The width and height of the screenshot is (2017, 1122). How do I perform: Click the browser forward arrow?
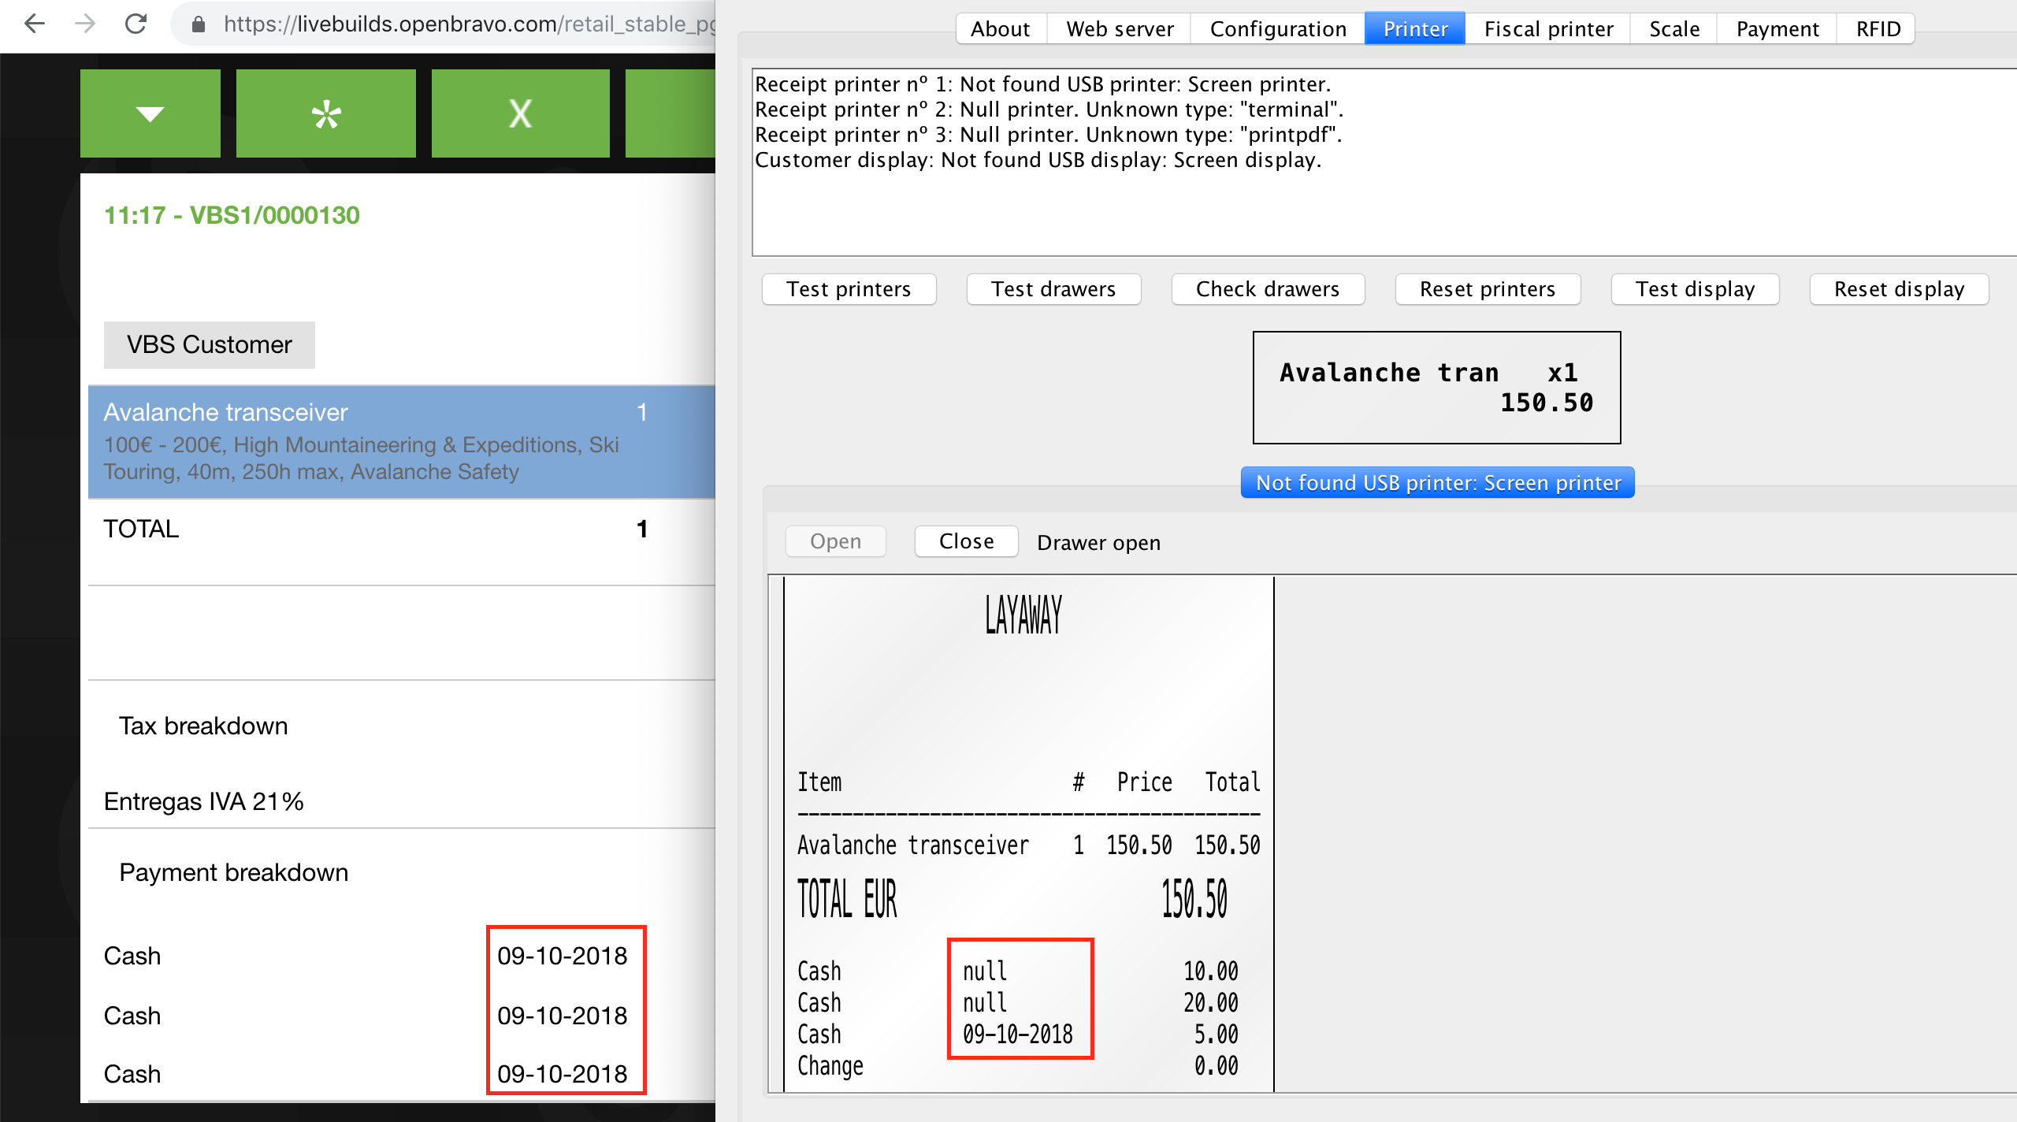pyautogui.click(x=85, y=24)
